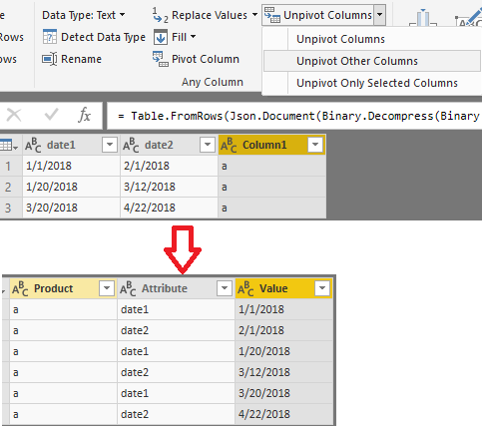Click the Detect Data Type icon
482x427 pixels.
[50, 37]
